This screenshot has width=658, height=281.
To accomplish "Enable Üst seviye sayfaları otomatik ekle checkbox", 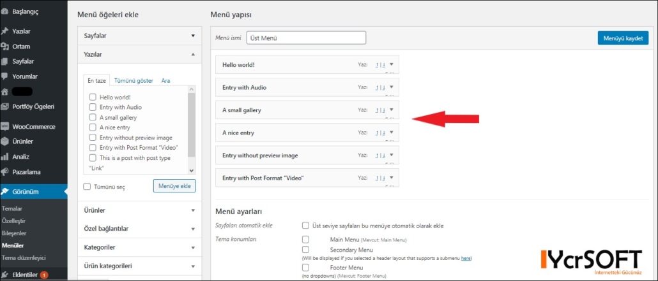I will tap(305, 226).
